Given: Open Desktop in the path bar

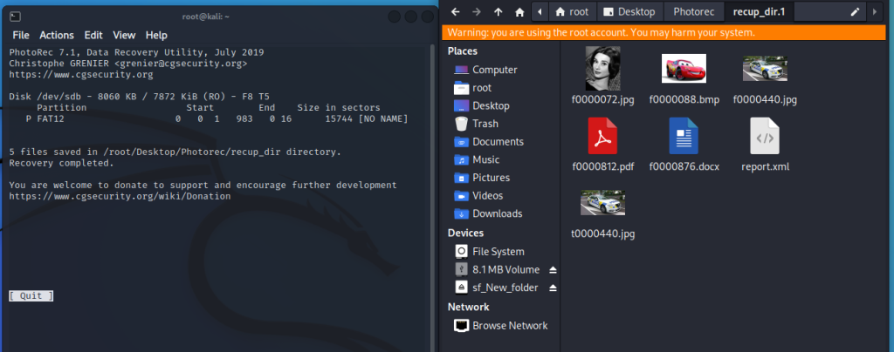Looking at the screenshot, I should tap(630, 11).
